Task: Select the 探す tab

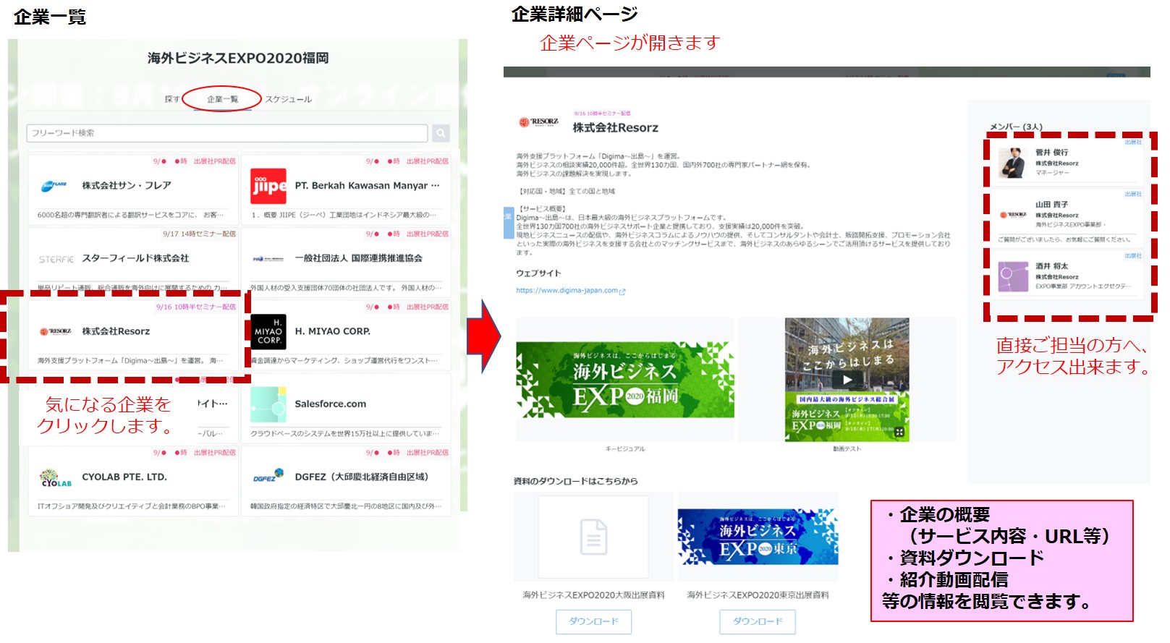Action: pyautogui.click(x=171, y=99)
